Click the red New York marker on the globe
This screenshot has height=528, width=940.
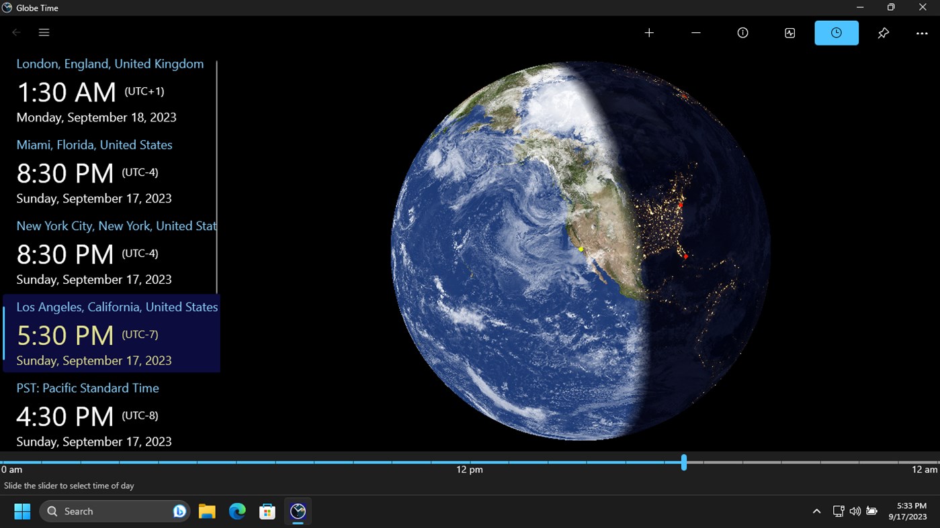click(681, 205)
